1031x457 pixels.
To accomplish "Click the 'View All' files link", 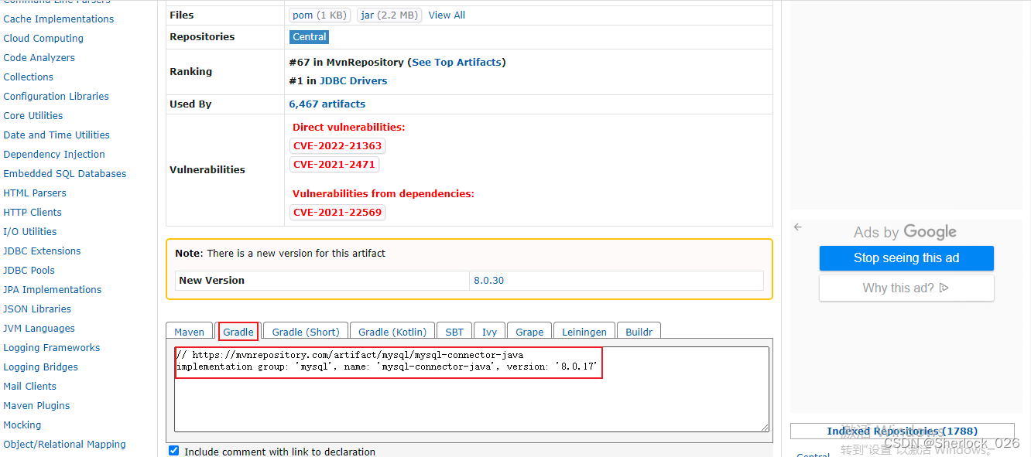I will click(x=447, y=14).
